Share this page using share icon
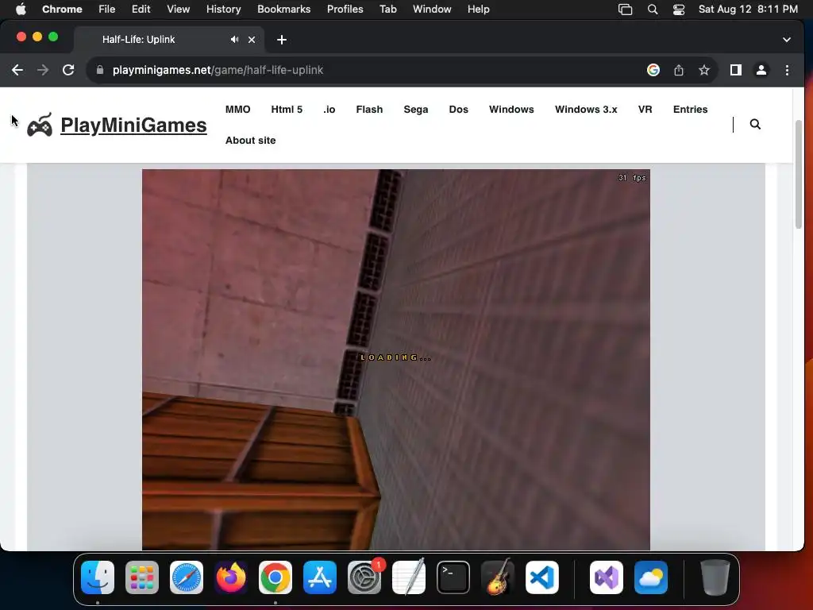The image size is (813, 610). [x=679, y=70]
